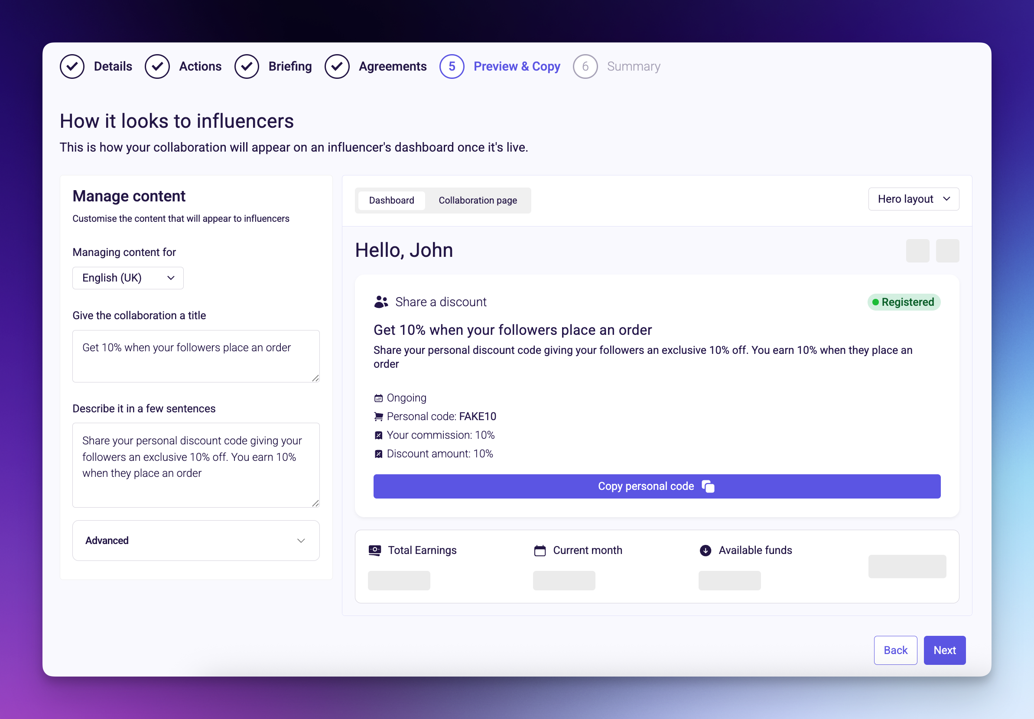Click the collaboration title text field
This screenshot has height=719, width=1034.
pyautogui.click(x=196, y=356)
